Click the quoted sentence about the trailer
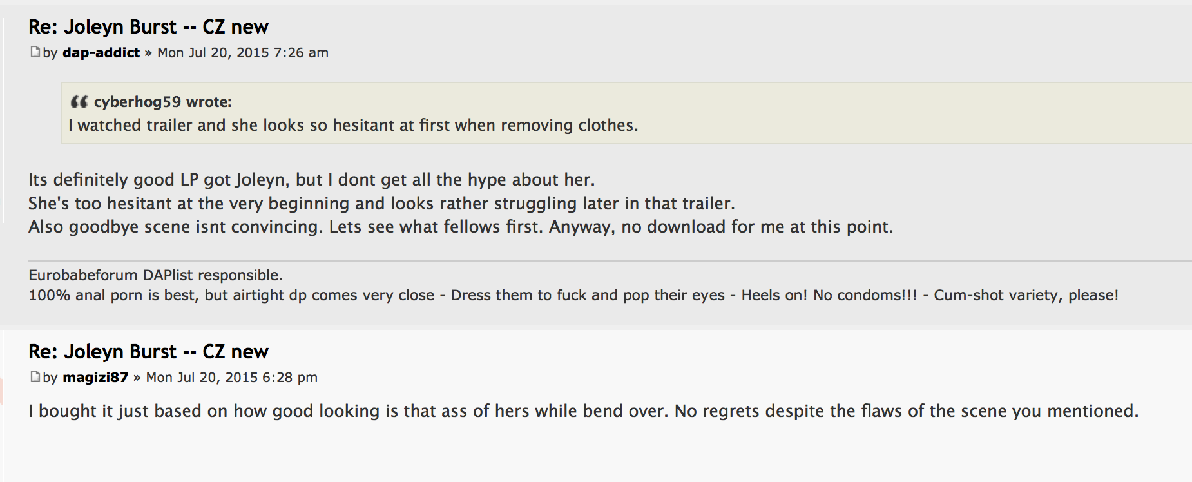1192x482 pixels. (353, 125)
